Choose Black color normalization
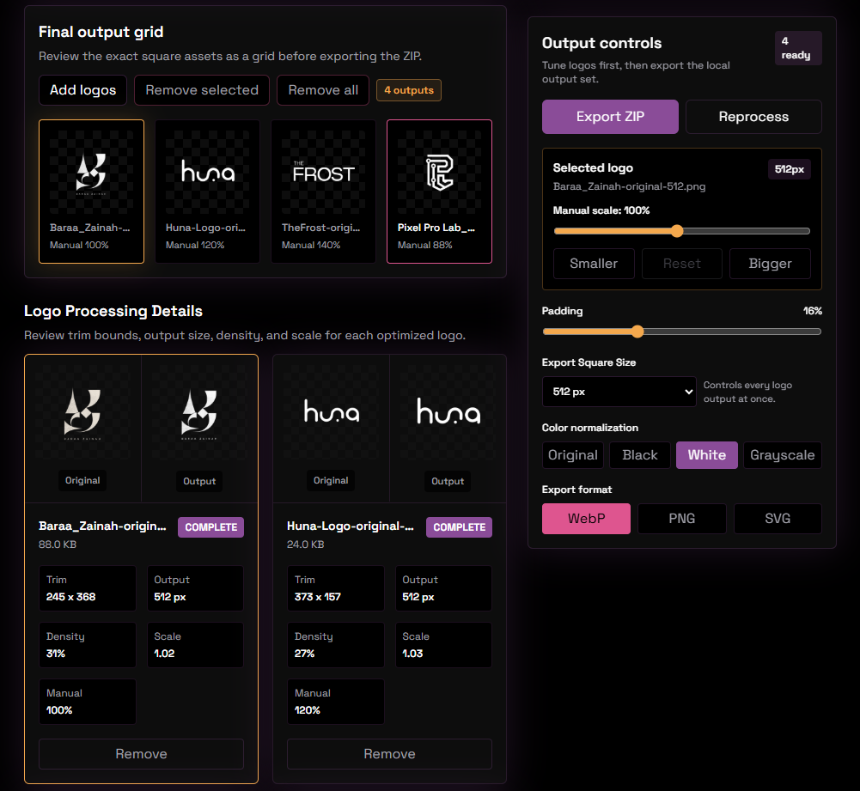 click(x=639, y=455)
